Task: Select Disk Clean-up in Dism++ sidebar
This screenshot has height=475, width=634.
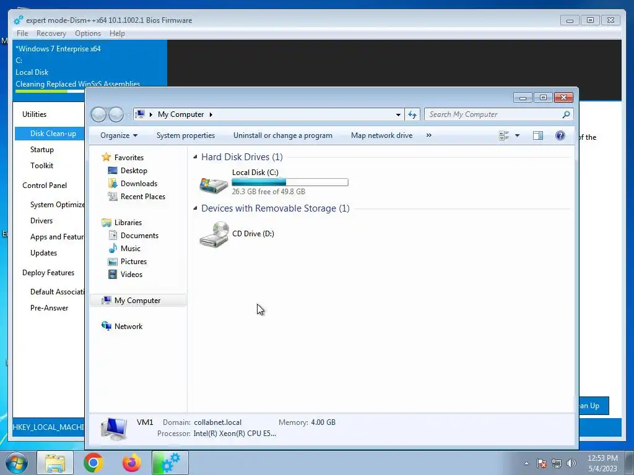Action: point(50,134)
